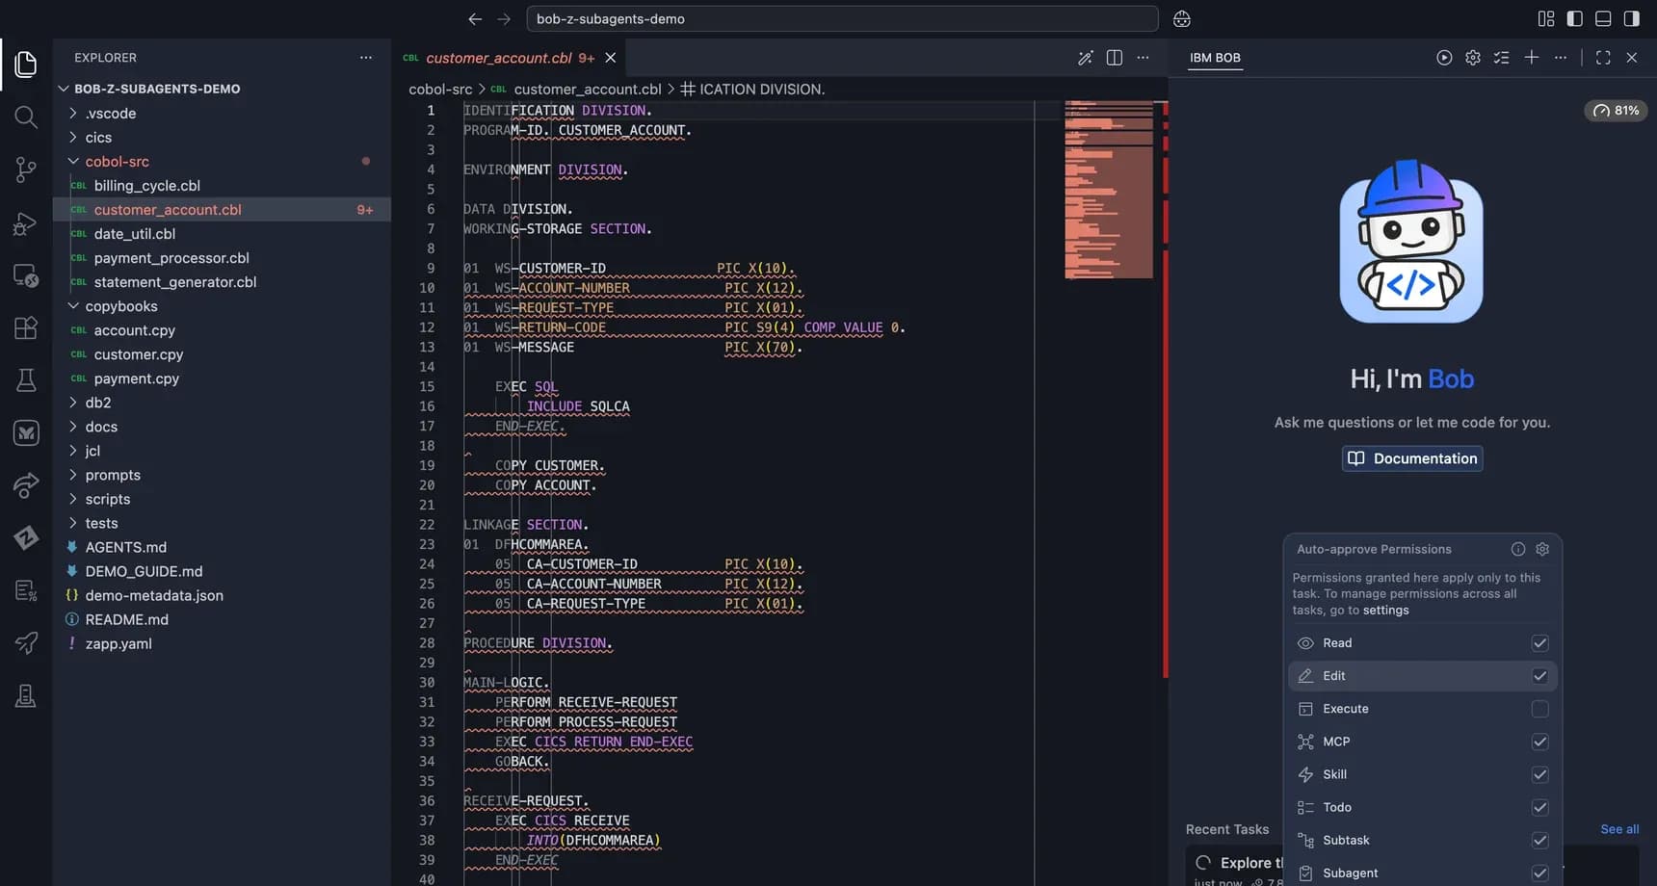1657x886 pixels.
Task: Click the split editor icon
Action: tap(1115, 58)
